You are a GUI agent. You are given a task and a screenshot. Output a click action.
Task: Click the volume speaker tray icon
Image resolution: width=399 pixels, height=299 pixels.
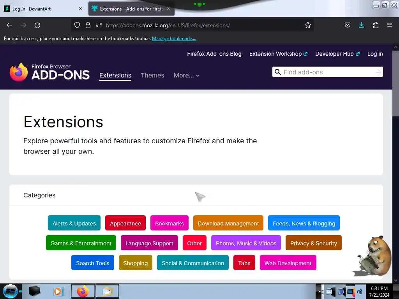coord(360,292)
